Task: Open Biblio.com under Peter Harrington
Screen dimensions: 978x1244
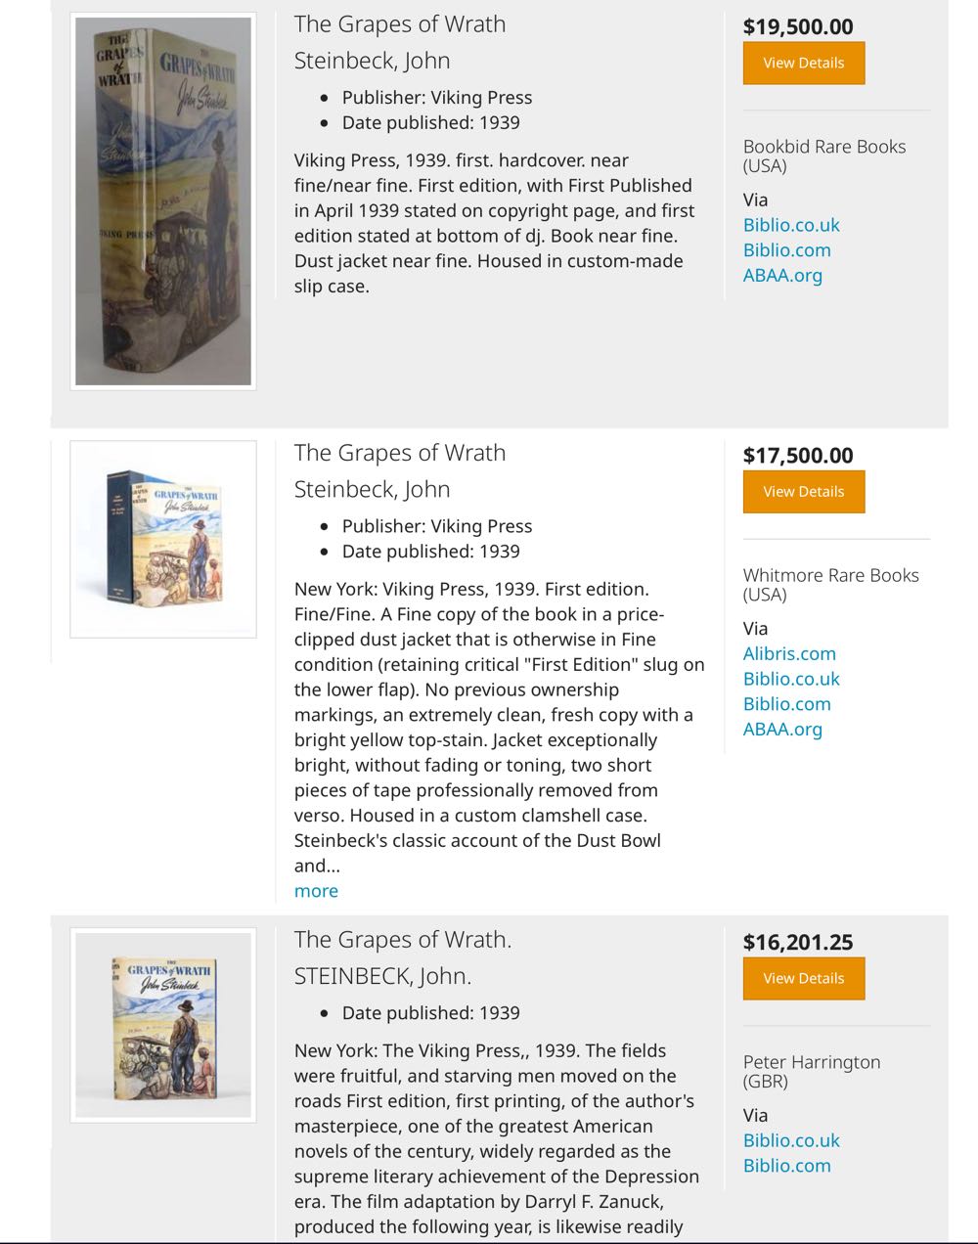Action: (786, 1166)
